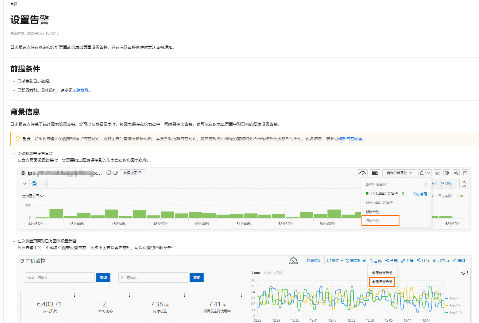This screenshot has height=323, width=479.
Task: Select 创建新版告警 menu item
Action: pyautogui.click(x=382, y=273)
